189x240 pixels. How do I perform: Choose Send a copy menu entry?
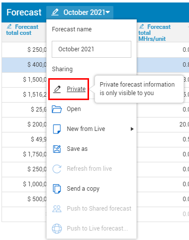(83, 189)
